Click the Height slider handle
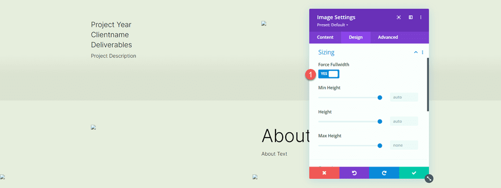The width and height of the screenshot is (501, 188). point(380,121)
